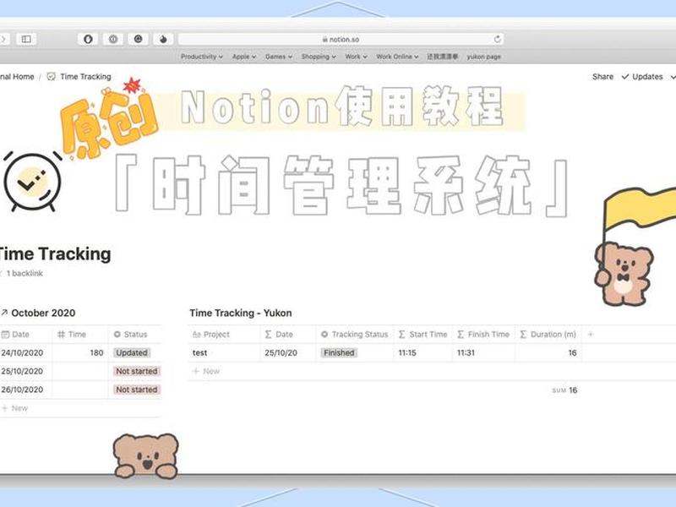Open the Productivity bookmarks folder

click(202, 57)
